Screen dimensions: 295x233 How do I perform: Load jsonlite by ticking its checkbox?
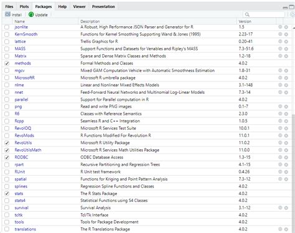point(7,27)
